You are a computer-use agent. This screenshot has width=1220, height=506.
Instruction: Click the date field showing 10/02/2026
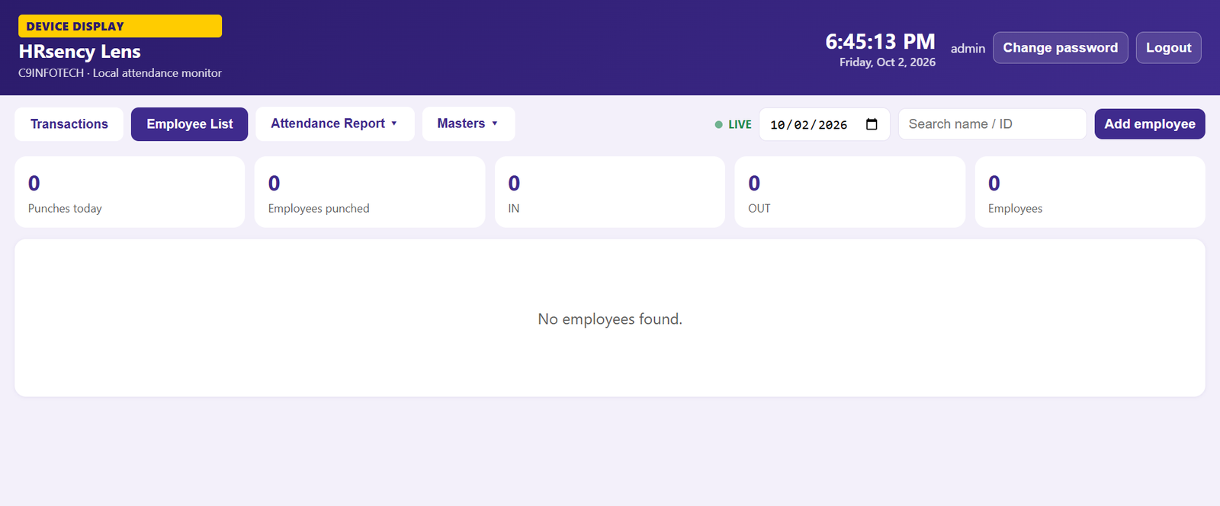click(x=824, y=124)
